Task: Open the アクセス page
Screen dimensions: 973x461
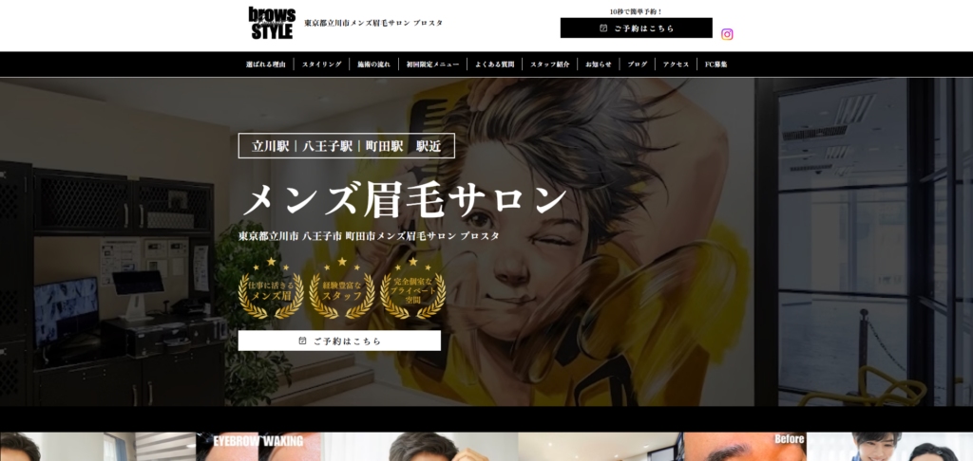Action: click(x=676, y=65)
